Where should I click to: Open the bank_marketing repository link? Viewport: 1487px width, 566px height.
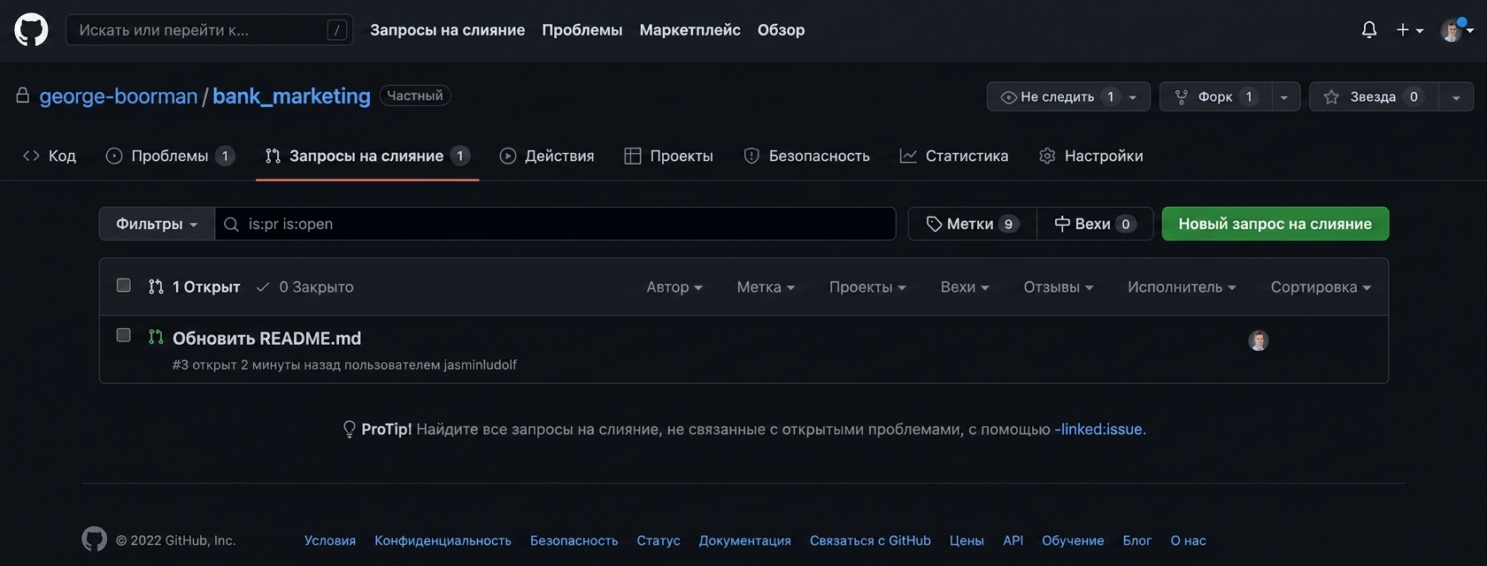291,96
